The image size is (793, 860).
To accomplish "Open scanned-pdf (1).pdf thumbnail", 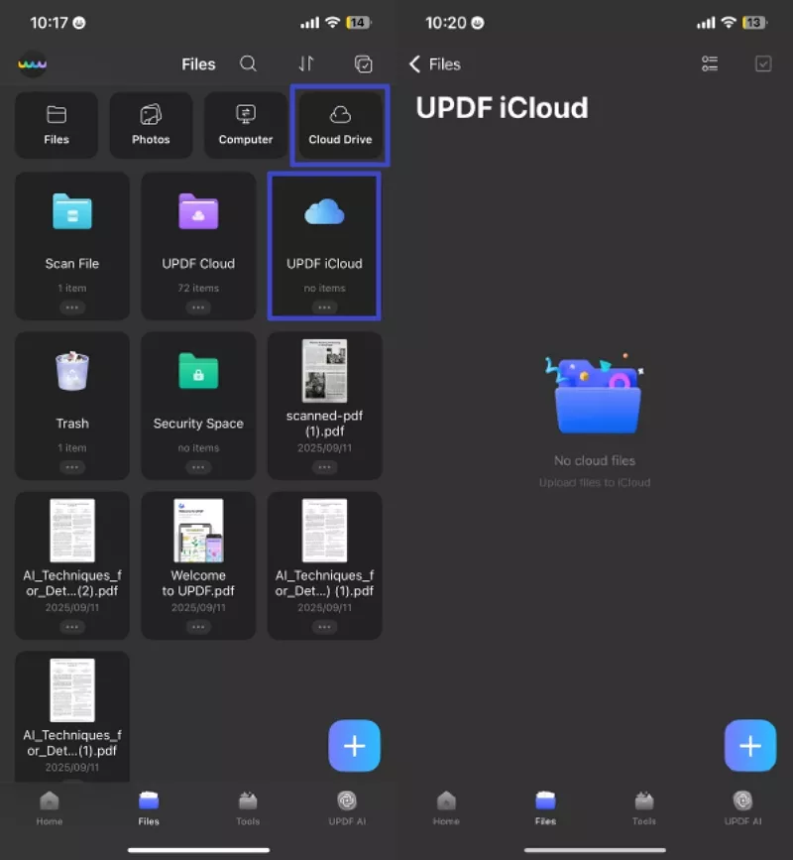I will (x=324, y=371).
